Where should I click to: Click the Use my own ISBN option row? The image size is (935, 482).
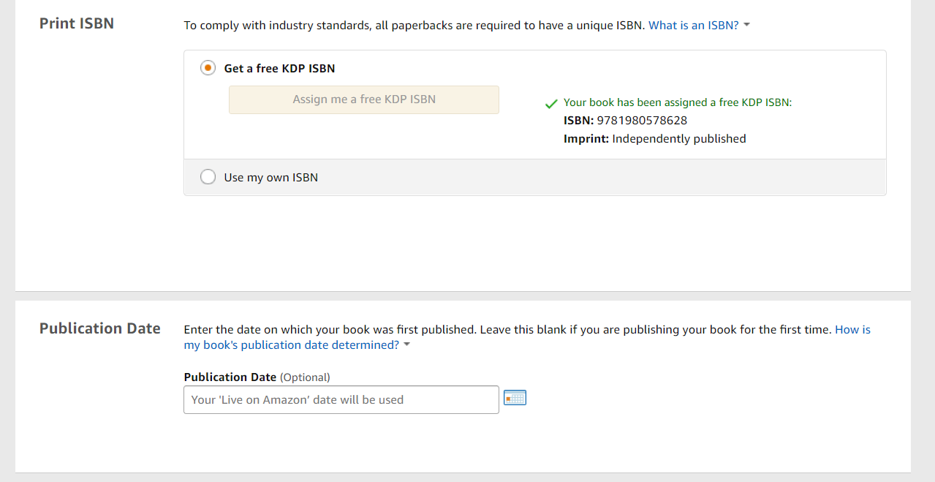(x=534, y=177)
